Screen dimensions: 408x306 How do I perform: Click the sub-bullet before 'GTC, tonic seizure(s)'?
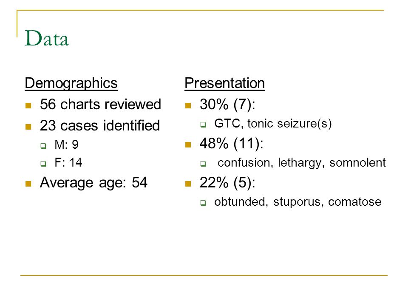coord(203,125)
